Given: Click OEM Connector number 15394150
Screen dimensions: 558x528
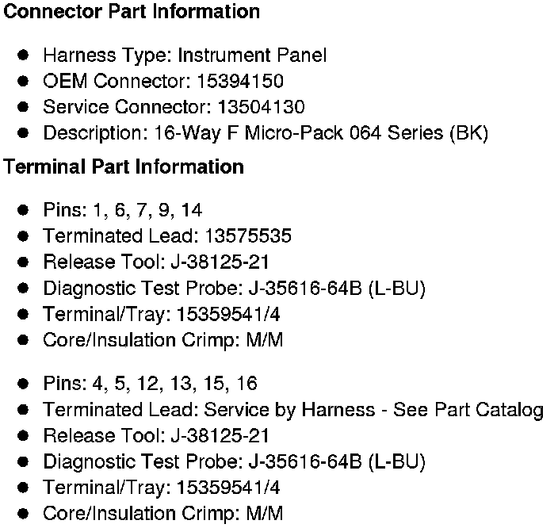Looking at the screenshot, I should pyautogui.click(x=240, y=81).
